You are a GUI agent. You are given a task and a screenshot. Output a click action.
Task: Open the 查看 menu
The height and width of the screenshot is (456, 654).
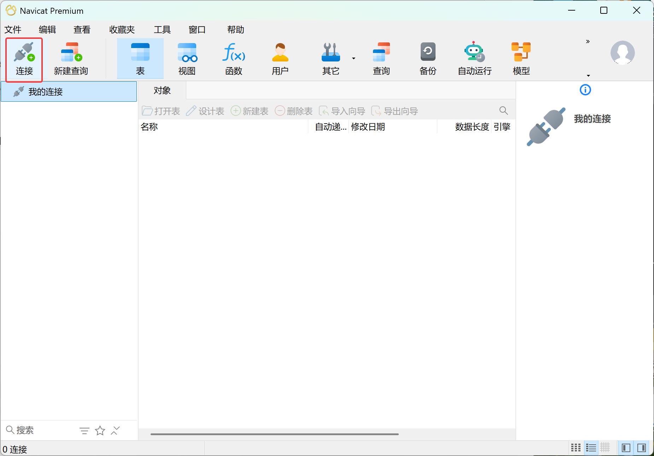[x=82, y=30]
